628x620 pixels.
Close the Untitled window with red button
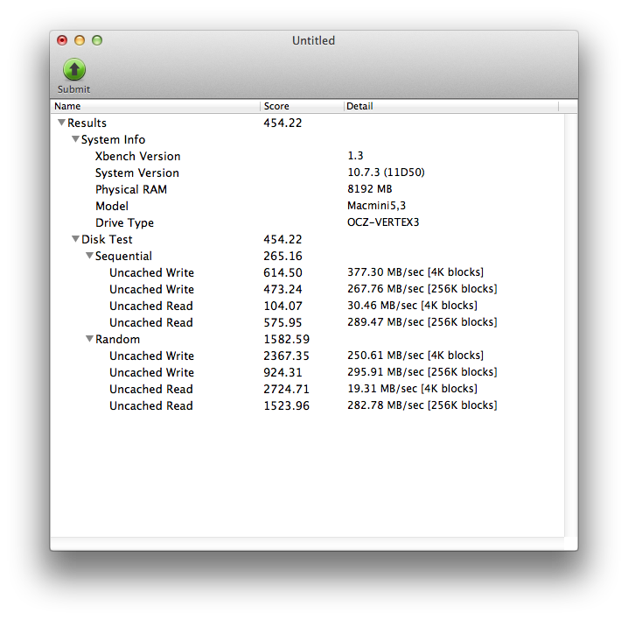point(62,40)
